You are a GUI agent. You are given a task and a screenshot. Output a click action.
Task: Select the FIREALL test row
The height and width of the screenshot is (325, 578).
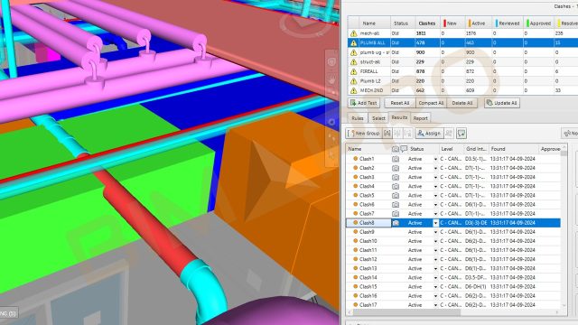[463, 71]
